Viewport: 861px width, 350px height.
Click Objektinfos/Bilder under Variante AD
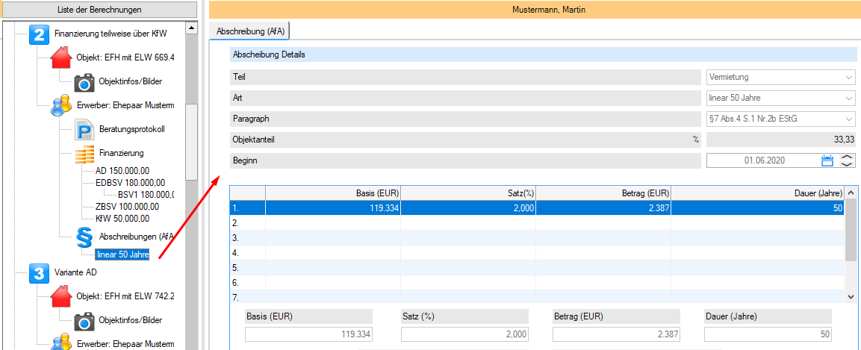130,320
